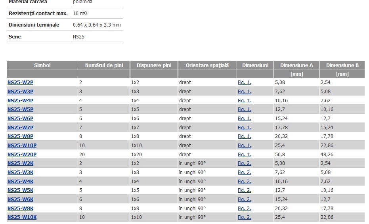Open Fig. 2. link in NS25-W8K row
369x224 pixels.
tap(244, 209)
